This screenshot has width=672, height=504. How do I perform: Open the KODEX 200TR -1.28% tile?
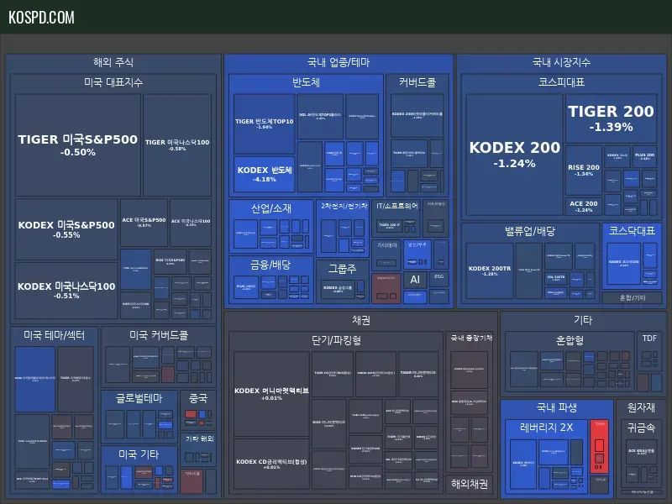click(490, 270)
